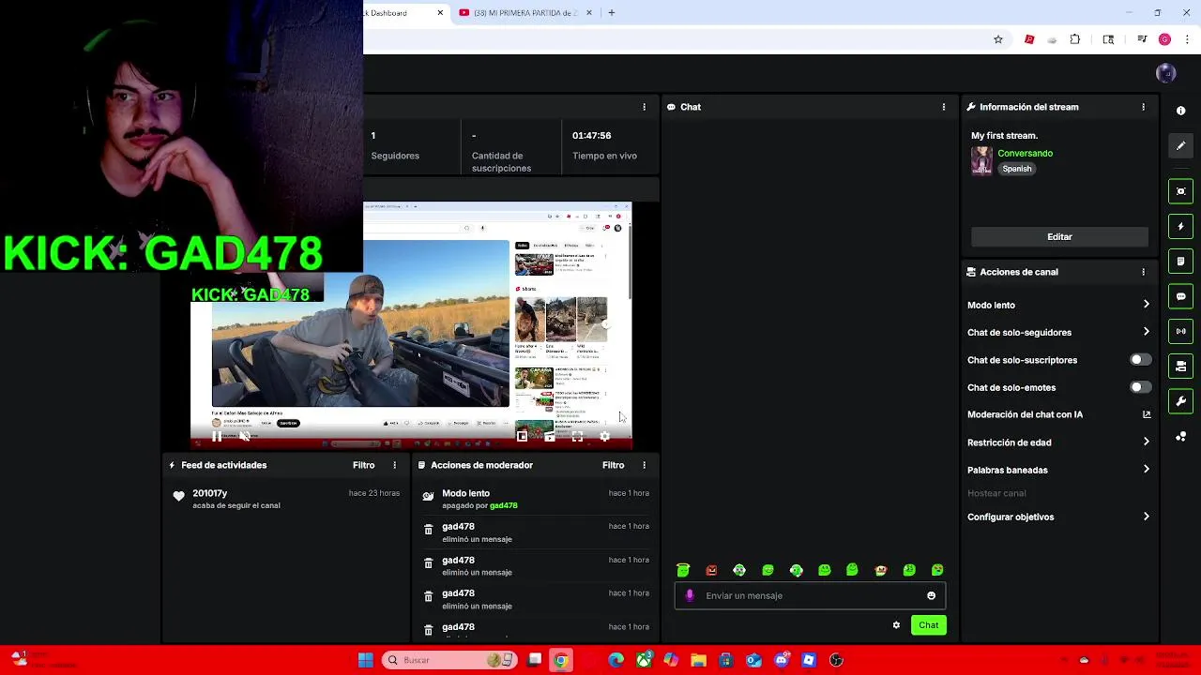1201x675 pixels.
Task: Toggle Chat de solo-suscriptores switch
Action: [1139, 360]
